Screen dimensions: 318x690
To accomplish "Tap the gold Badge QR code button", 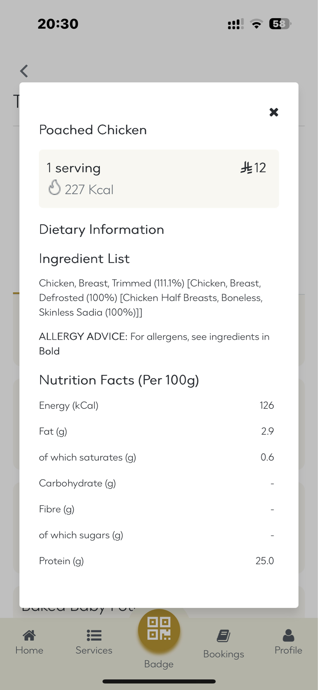I will coord(159,630).
